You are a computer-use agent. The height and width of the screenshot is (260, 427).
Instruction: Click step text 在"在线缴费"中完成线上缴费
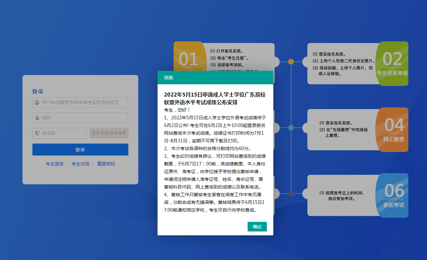click(x=343, y=132)
